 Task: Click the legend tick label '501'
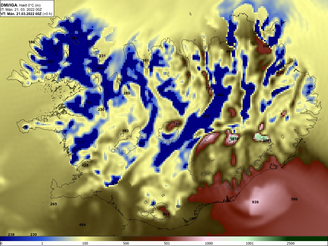point(167,243)
